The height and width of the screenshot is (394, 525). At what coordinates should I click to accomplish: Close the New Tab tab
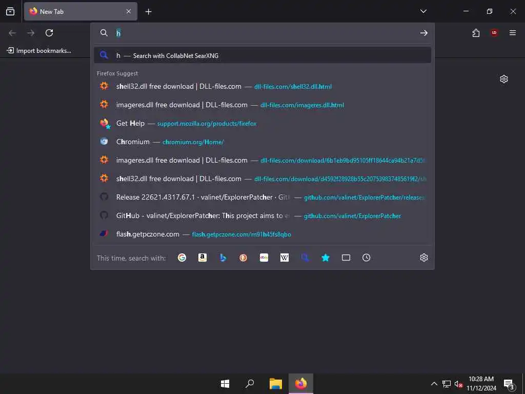[x=129, y=11]
